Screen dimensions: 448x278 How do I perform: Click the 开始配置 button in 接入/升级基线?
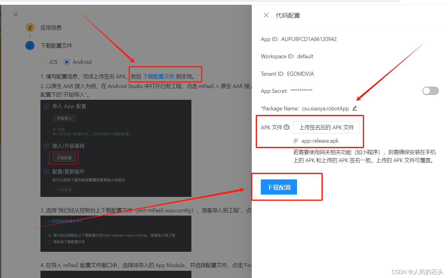[x=64, y=158]
